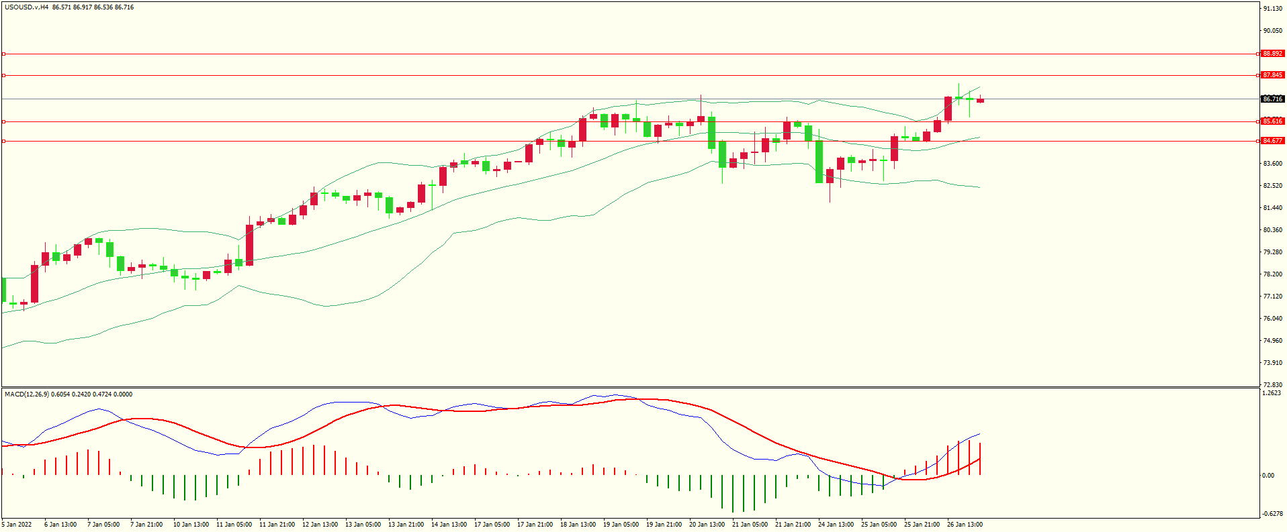Click the 80.360 price axis value
This screenshot has height=532, width=1287.
pos(1273,230)
